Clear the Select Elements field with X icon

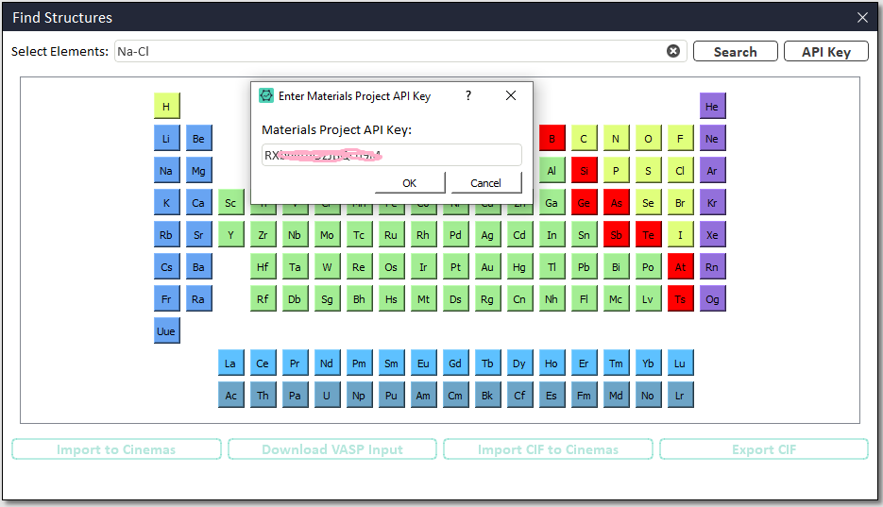[673, 51]
